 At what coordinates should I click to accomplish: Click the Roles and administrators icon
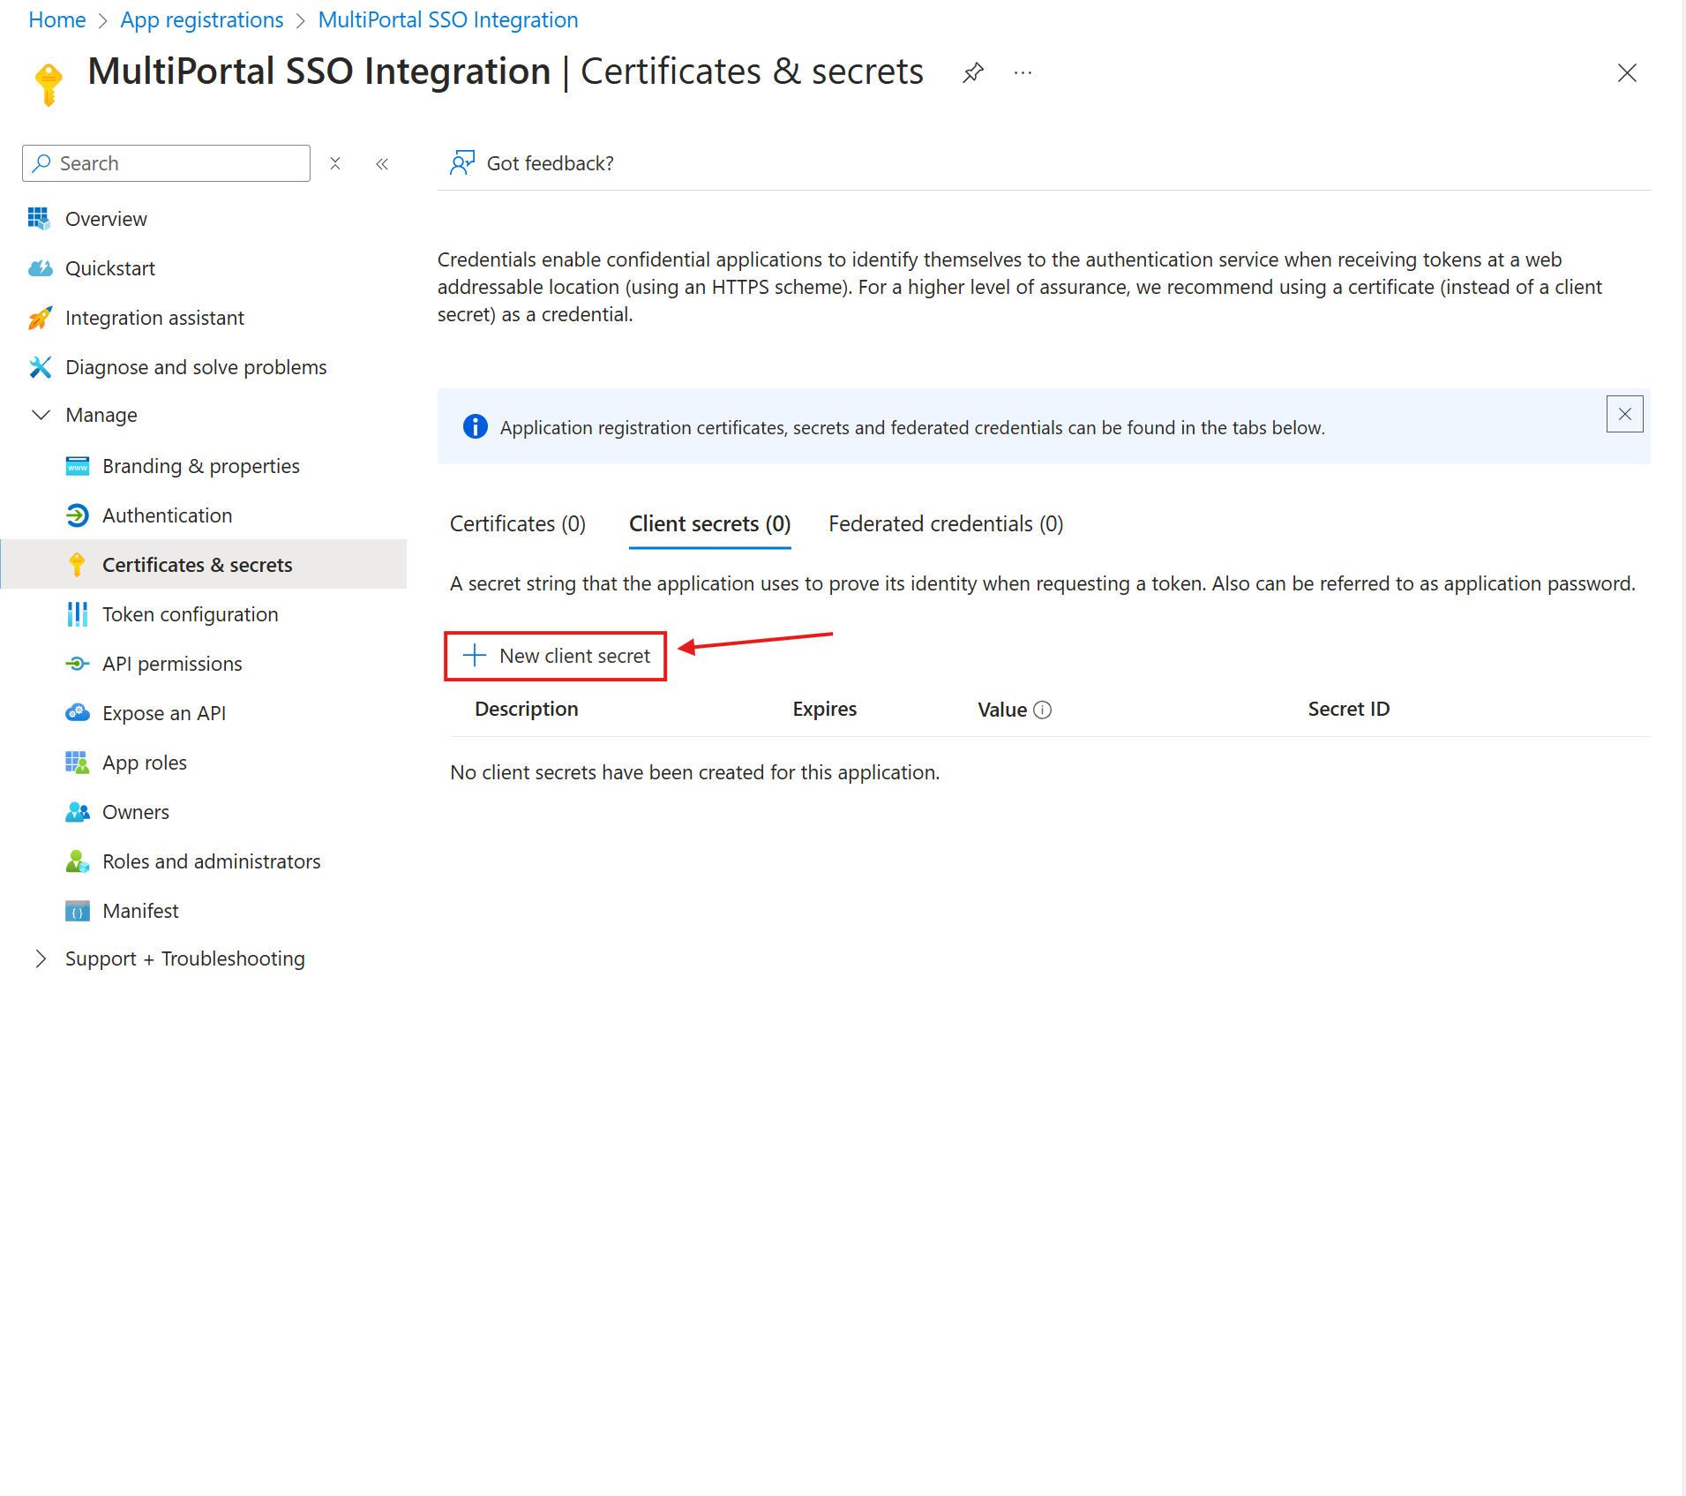point(78,861)
